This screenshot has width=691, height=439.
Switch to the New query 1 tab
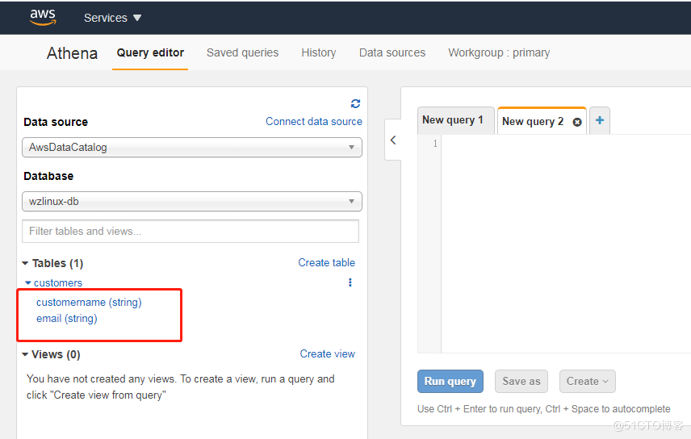click(x=455, y=120)
